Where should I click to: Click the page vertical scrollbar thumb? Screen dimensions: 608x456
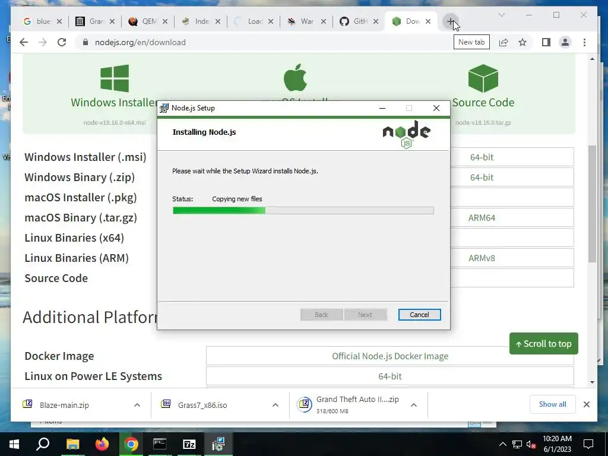pos(592,204)
